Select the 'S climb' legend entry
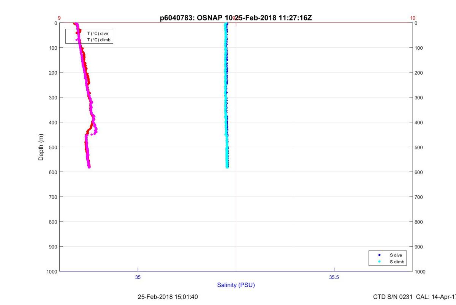 coord(397,262)
